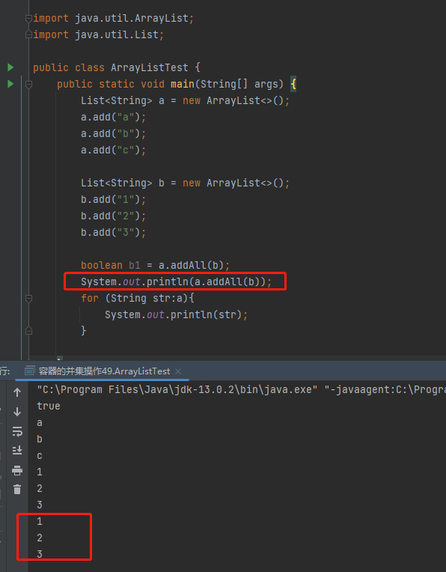
Task: Run the main method from the gutter arrow
Action: [x=10, y=84]
